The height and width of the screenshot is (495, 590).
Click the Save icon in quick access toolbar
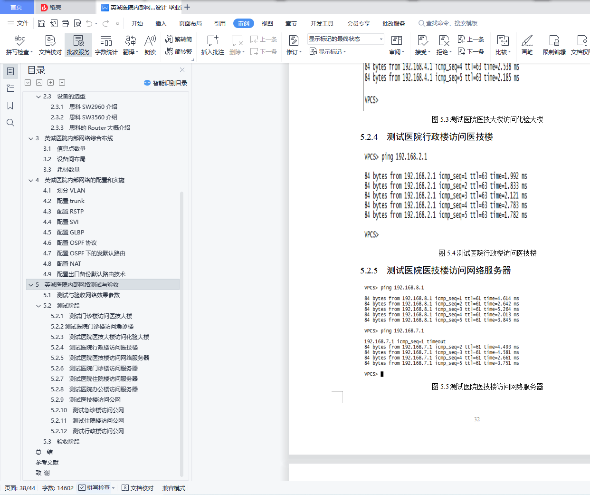41,23
